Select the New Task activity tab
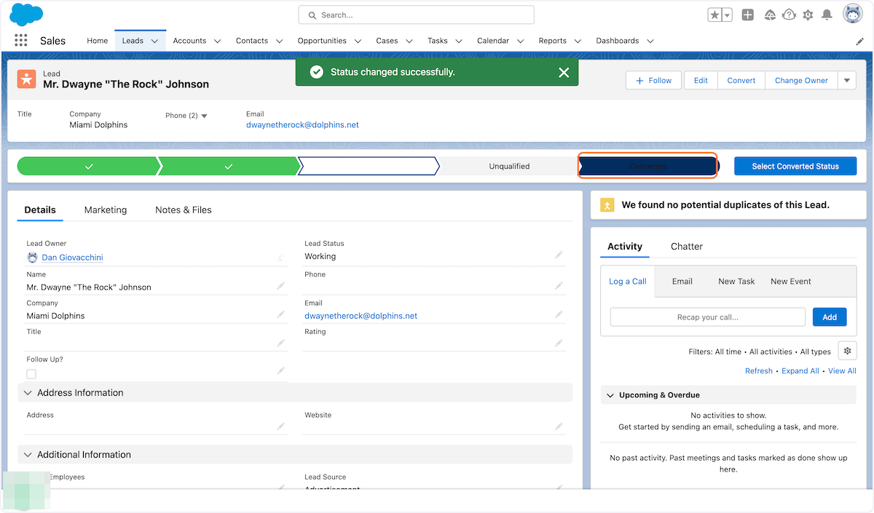 [x=736, y=282]
